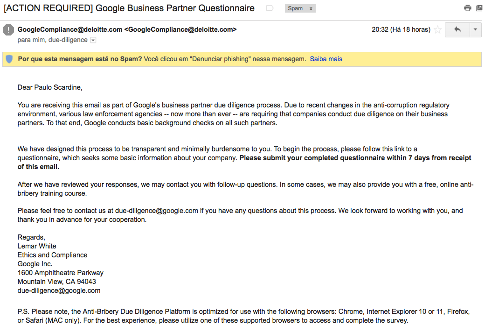Follow the Saiba mais link
The height and width of the screenshot is (333, 485).
[326, 59]
